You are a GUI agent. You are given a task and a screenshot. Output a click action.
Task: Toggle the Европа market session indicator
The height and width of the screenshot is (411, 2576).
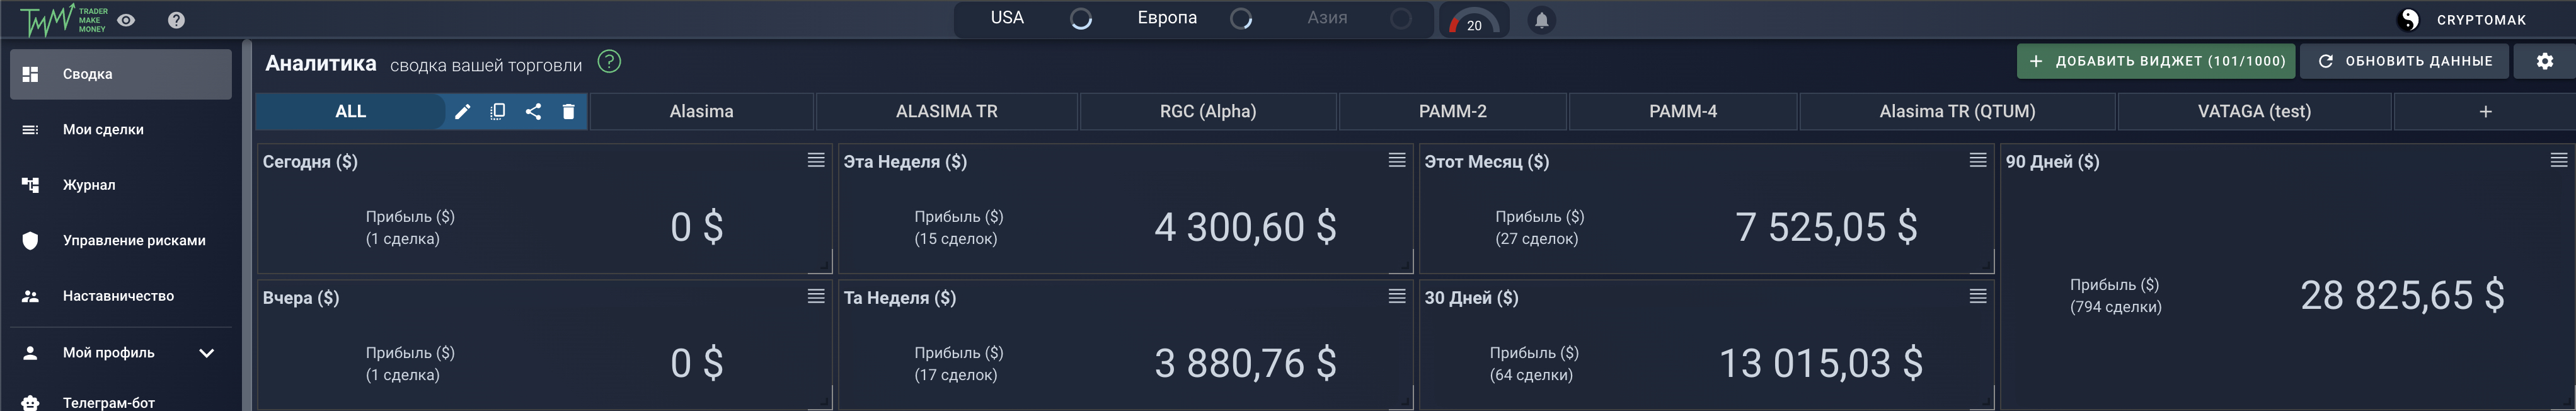(1240, 19)
